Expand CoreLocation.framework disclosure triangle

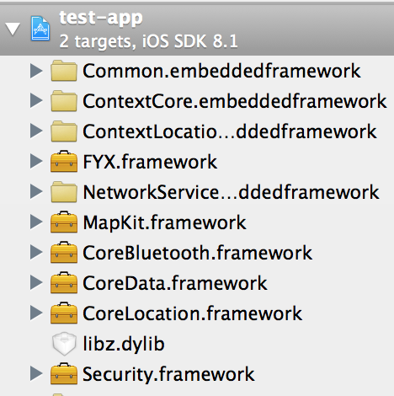coord(36,313)
